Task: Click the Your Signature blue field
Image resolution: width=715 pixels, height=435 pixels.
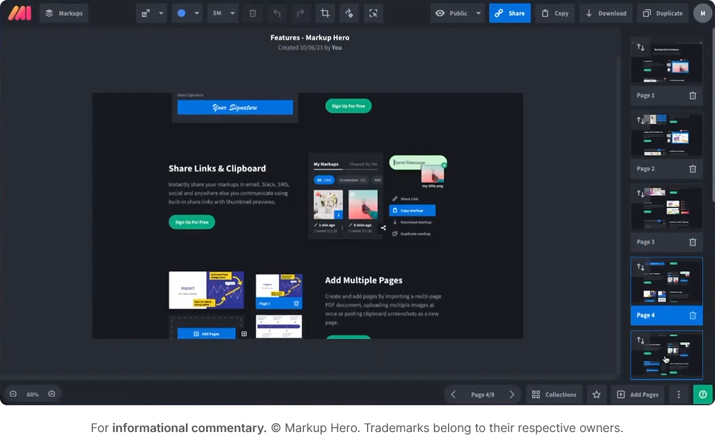Action: (x=235, y=107)
